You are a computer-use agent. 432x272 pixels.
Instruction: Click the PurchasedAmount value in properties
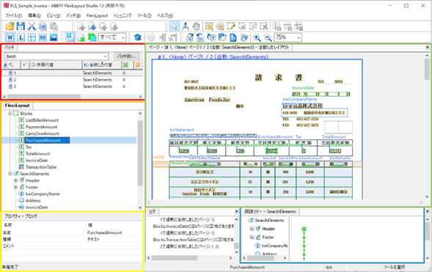click(x=104, y=232)
